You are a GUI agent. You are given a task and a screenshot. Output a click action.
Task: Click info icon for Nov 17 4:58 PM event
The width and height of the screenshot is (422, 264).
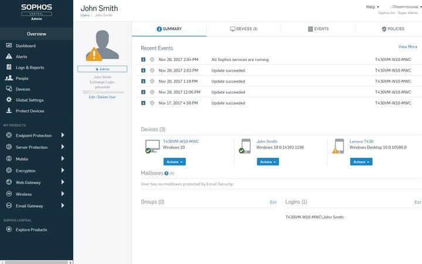pos(143,103)
